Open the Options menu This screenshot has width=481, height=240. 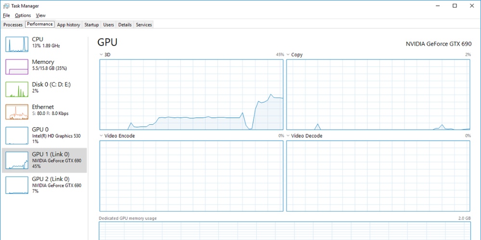pyautogui.click(x=23, y=15)
